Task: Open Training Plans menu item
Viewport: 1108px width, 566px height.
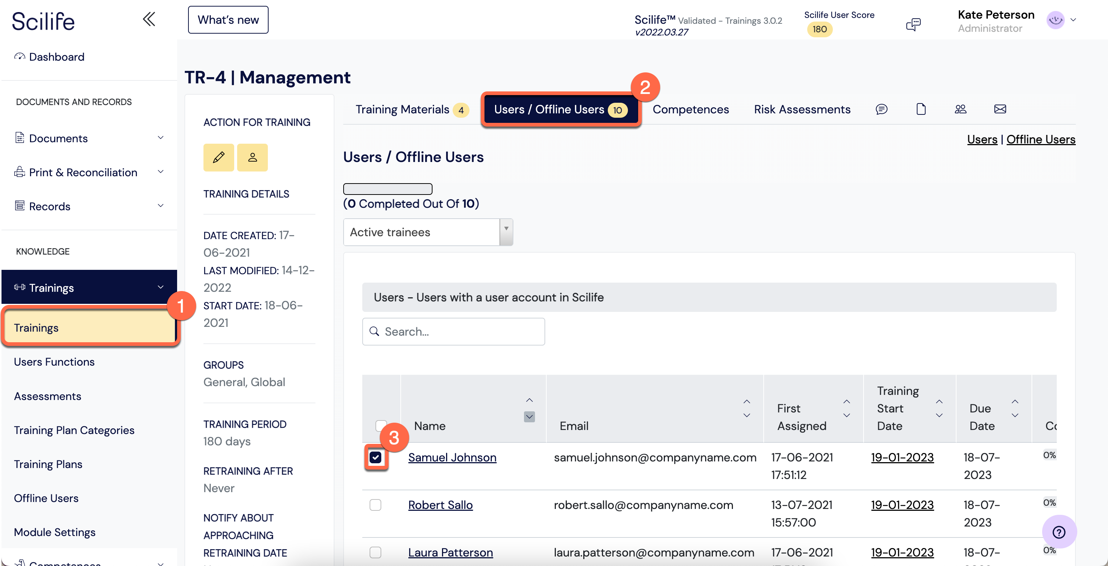Action: pos(48,464)
